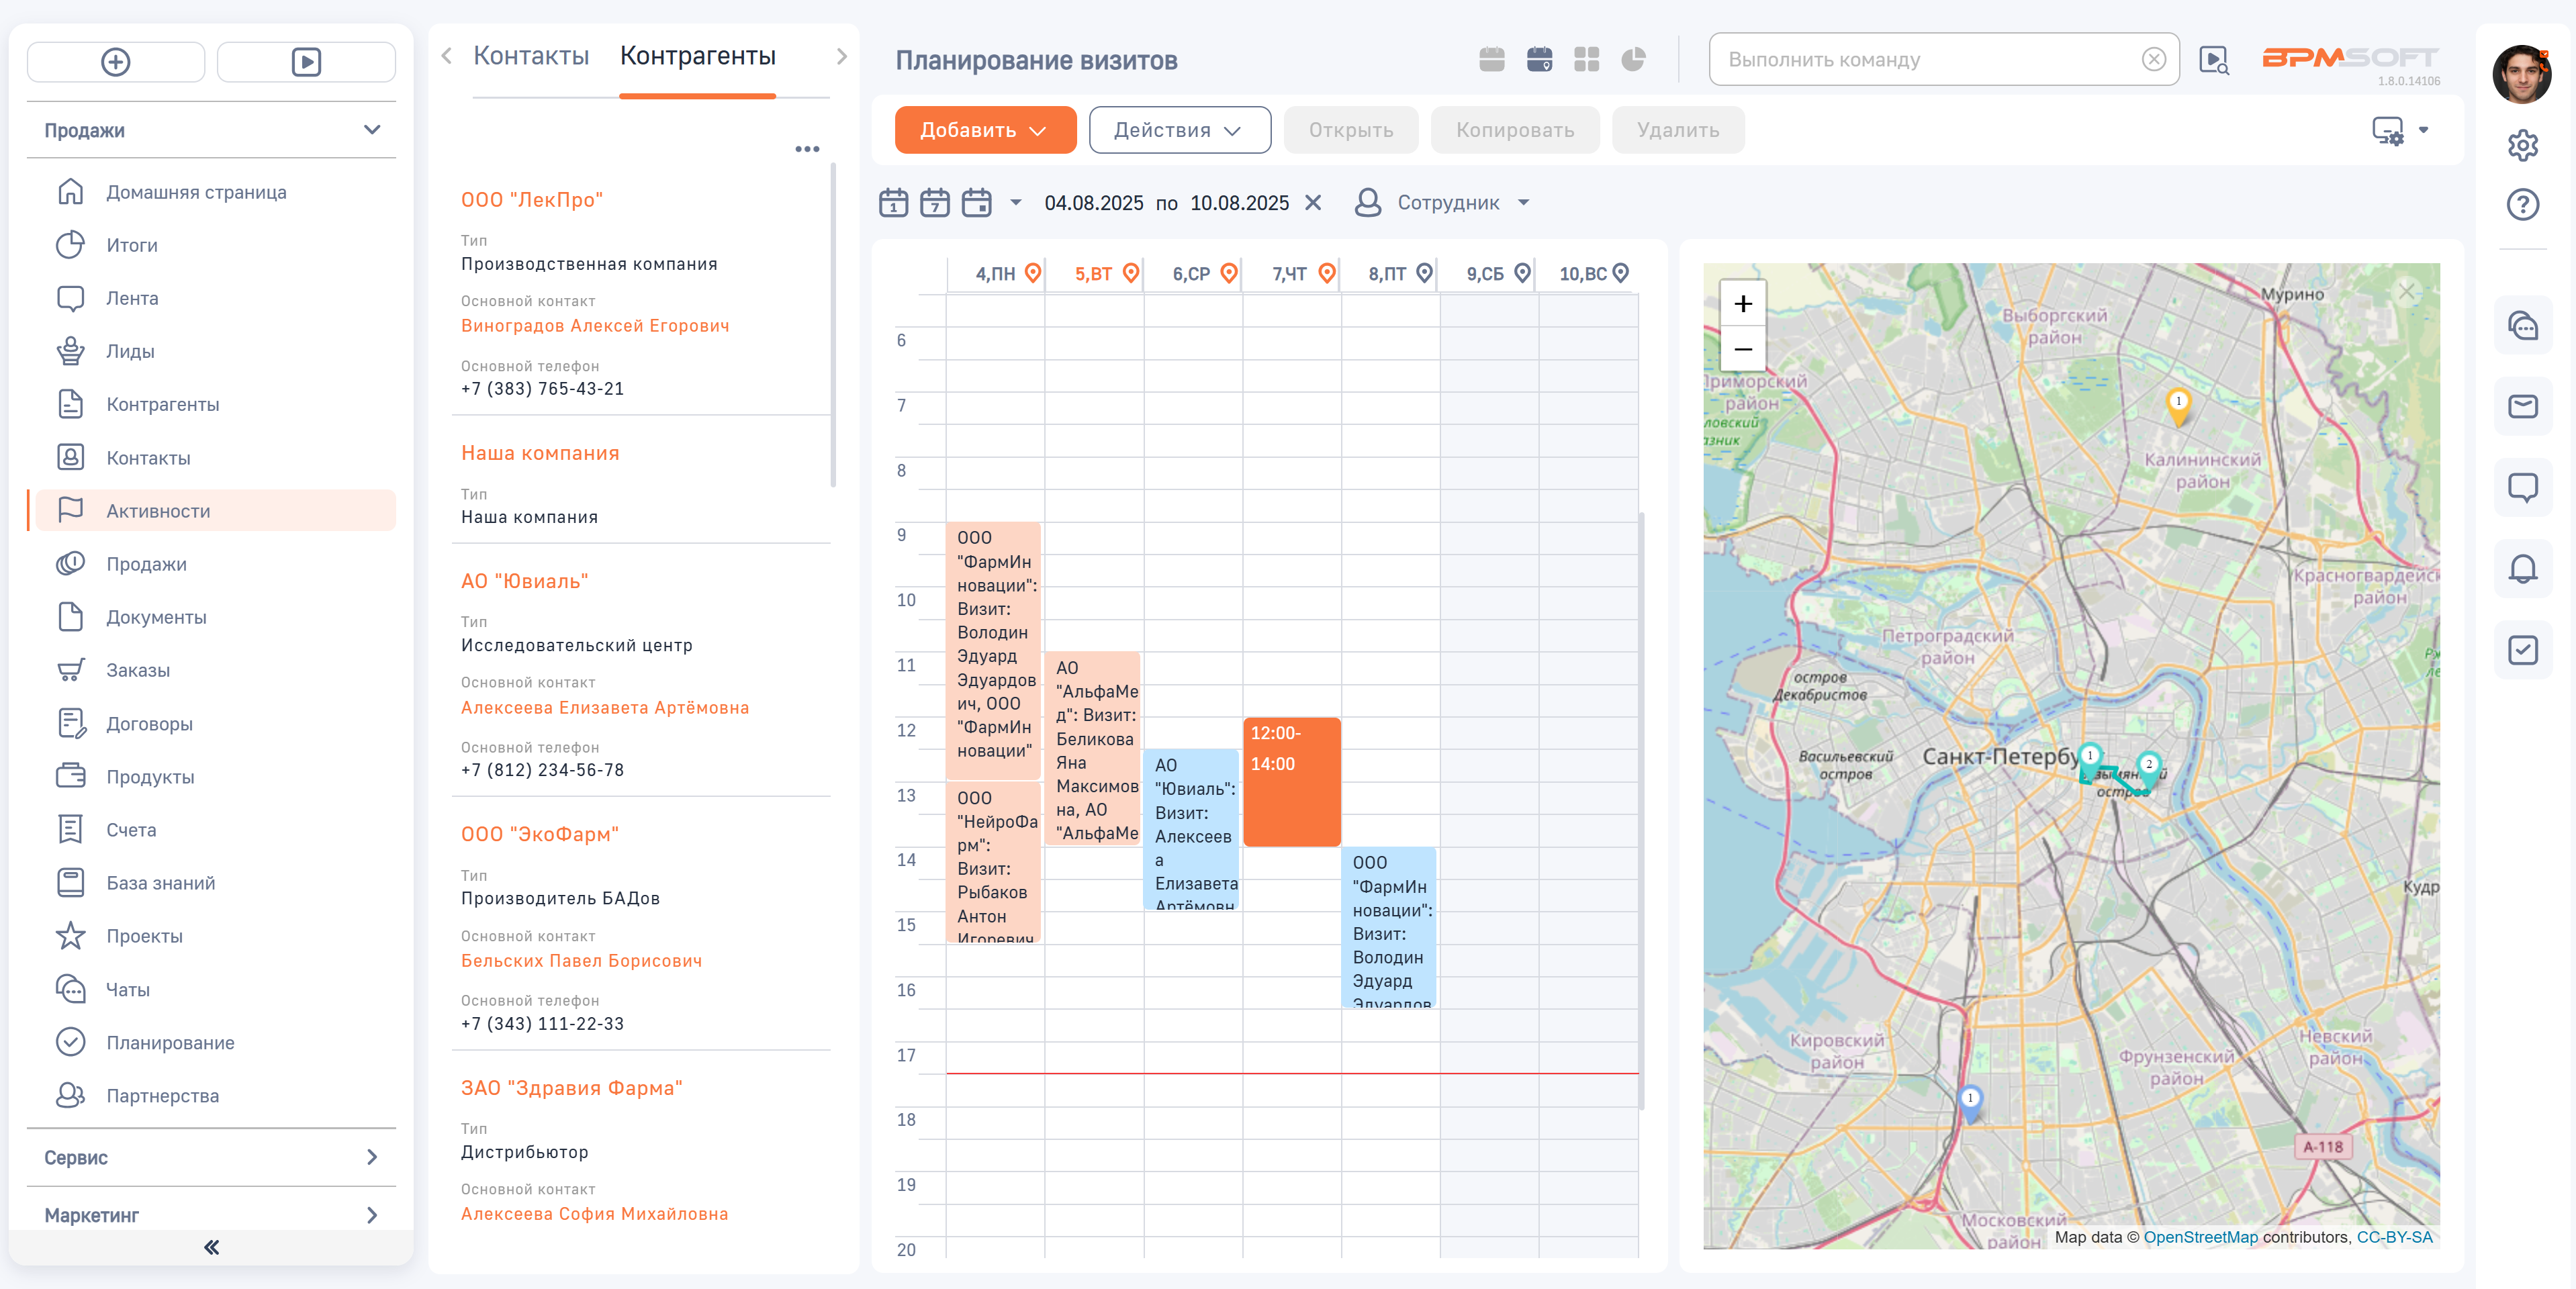Open the pie chart analytics view icon
Screen dimensions: 2576x1289
tap(1633, 60)
